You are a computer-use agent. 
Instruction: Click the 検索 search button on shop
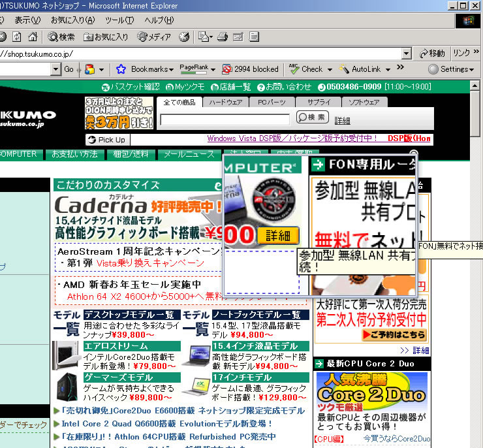(x=312, y=118)
